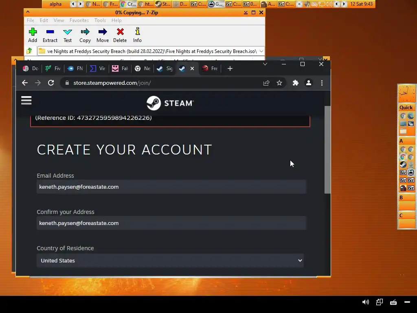The image size is (417, 313).
Task: Click the Copy icon in 7-Zip toolbar
Action: click(85, 35)
